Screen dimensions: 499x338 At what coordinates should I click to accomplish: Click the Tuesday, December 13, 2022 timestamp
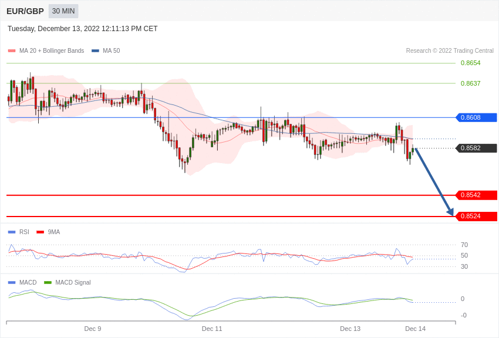click(82, 29)
